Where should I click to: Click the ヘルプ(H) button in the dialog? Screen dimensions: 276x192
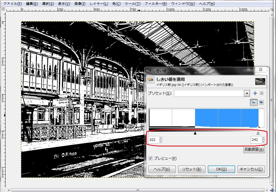[x=162, y=169]
